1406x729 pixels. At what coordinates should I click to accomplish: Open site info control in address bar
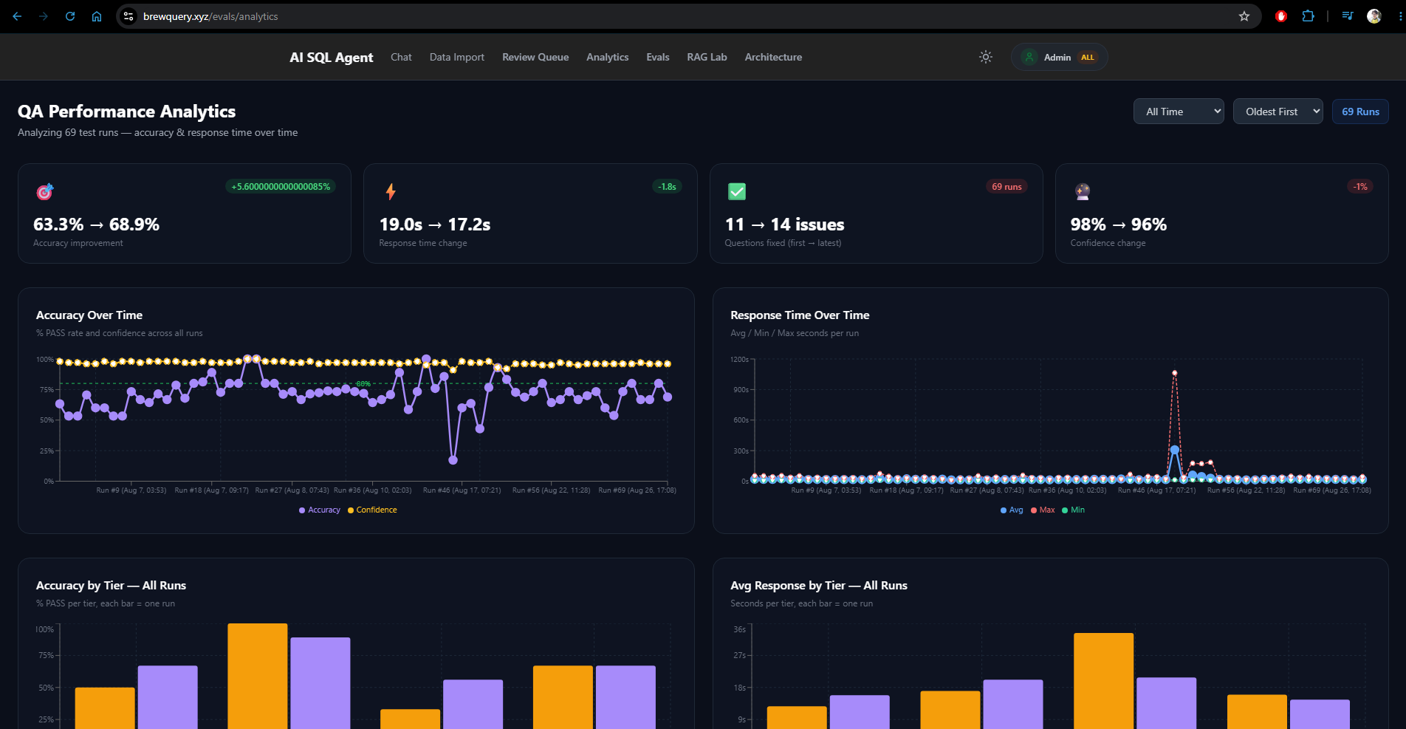128,16
